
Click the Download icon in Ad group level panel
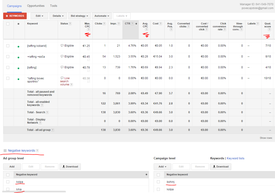pyautogui.click(x=70, y=166)
